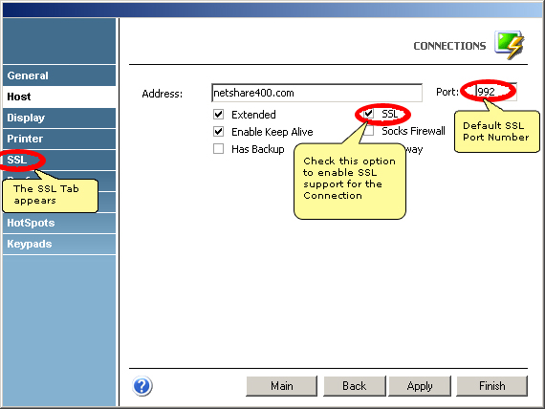Open the Printer settings tab
Image resolution: width=545 pixels, height=409 pixels.
click(x=59, y=139)
